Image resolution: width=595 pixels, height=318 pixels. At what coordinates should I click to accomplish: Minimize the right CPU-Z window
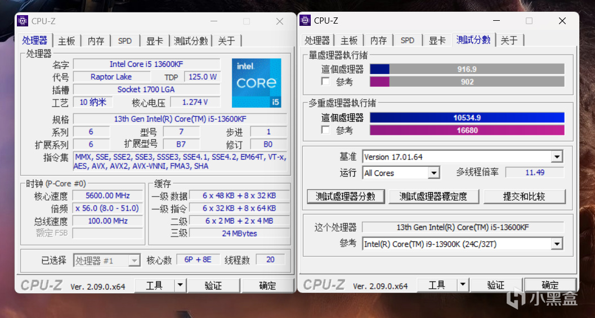(496, 21)
